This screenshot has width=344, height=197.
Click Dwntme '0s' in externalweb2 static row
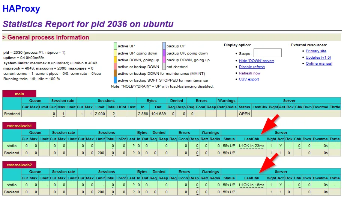coord(326,185)
